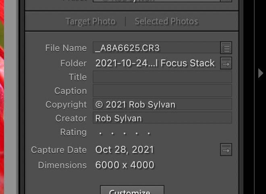Viewport: 266px width, 194px height.
Task: Click the Capture Date arrow icon
Action: point(226,150)
